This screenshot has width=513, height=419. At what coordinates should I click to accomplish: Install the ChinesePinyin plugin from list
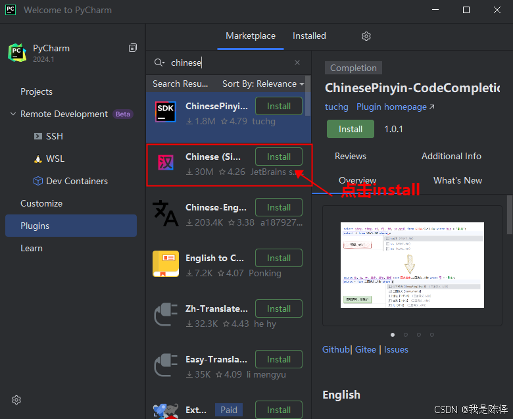point(279,106)
